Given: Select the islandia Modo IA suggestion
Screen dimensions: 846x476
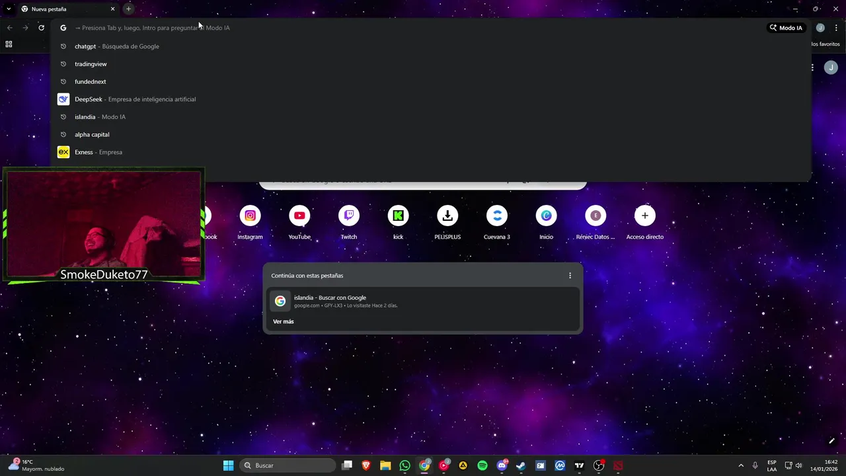Looking at the screenshot, I should 431,117.
